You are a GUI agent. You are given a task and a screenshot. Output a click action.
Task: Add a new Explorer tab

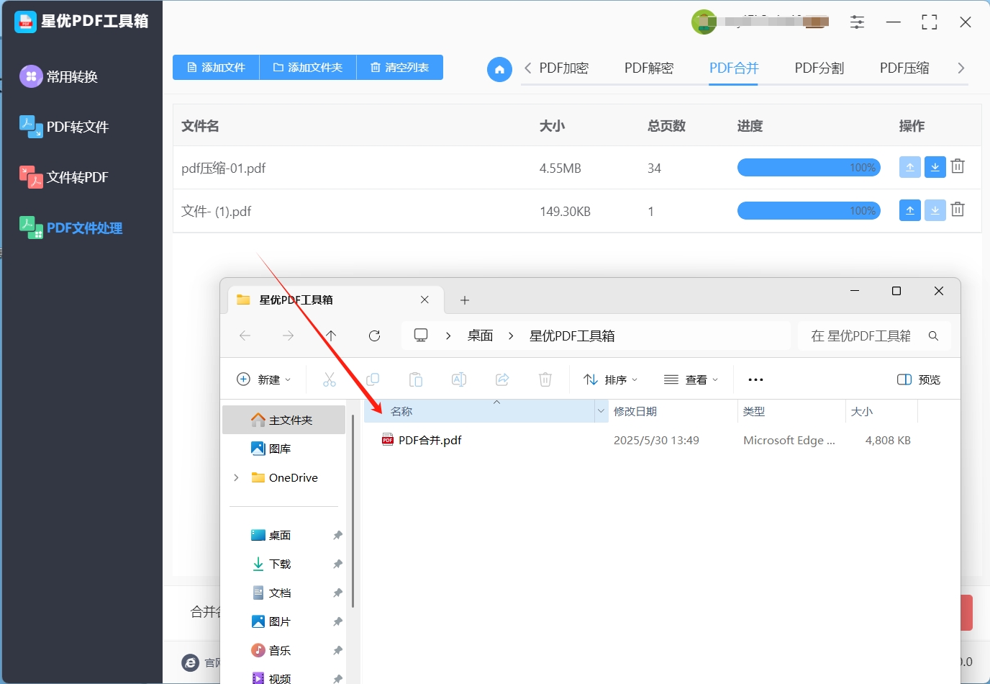point(465,300)
